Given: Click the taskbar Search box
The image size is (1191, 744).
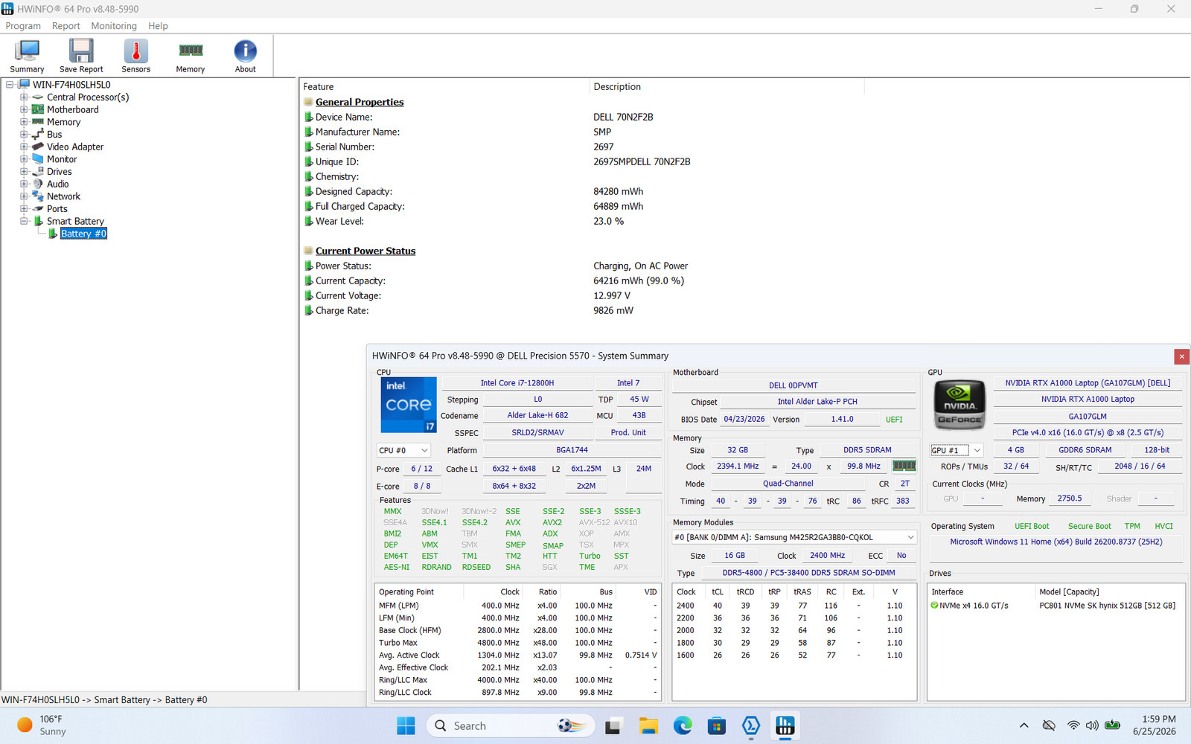Looking at the screenshot, I should point(511,725).
